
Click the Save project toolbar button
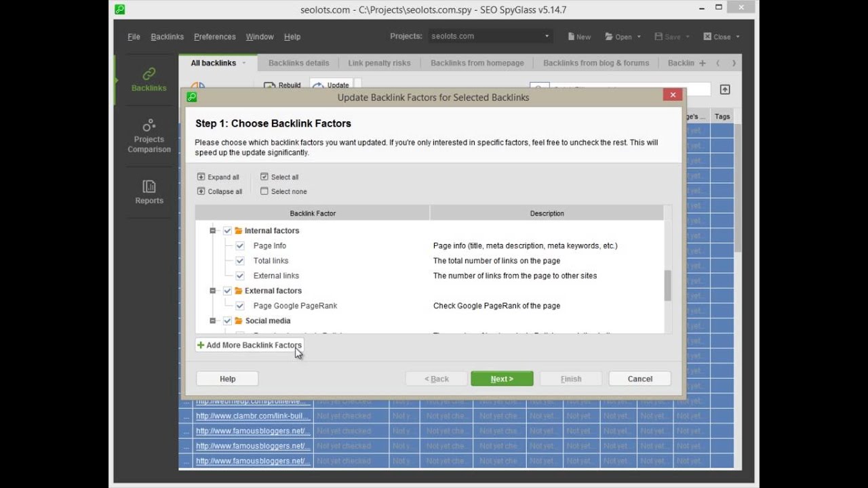point(667,37)
